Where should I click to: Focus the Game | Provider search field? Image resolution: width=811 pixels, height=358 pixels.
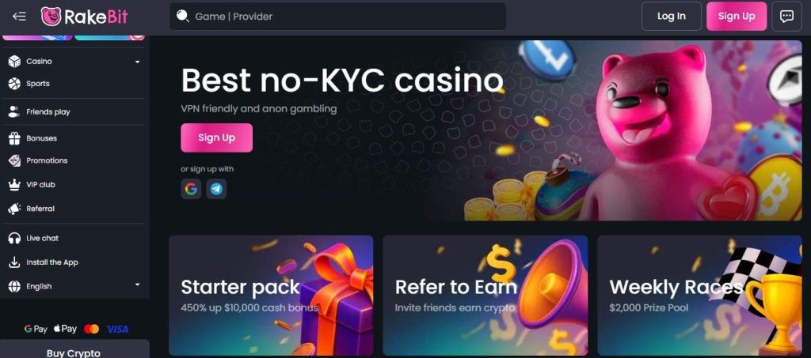click(x=337, y=17)
